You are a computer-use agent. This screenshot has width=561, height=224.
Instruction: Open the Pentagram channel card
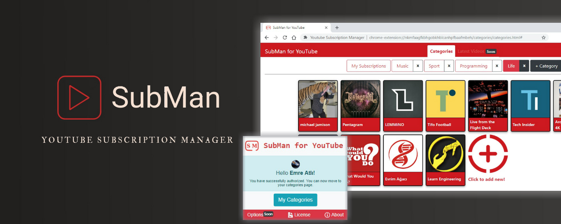[x=361, y=106]
